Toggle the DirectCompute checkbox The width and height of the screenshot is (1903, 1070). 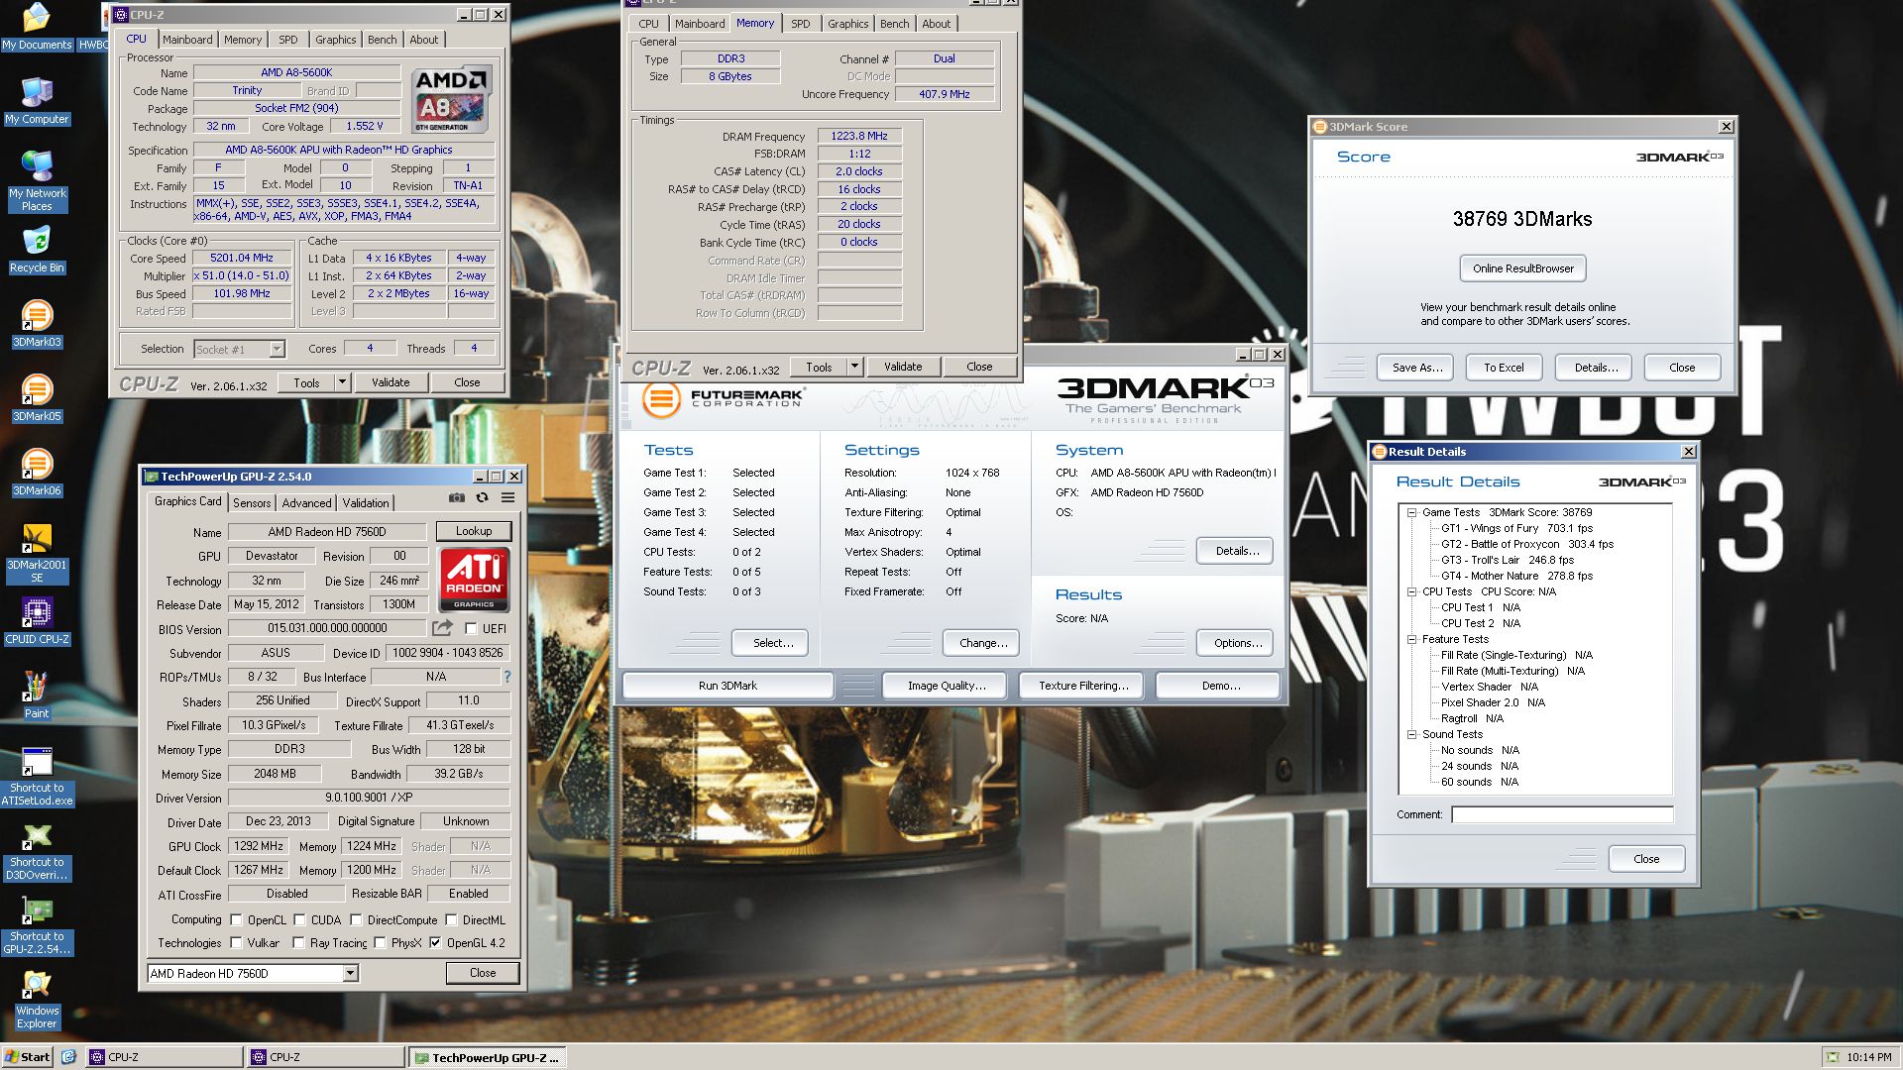pyautogui.click(x=356, y=919)
